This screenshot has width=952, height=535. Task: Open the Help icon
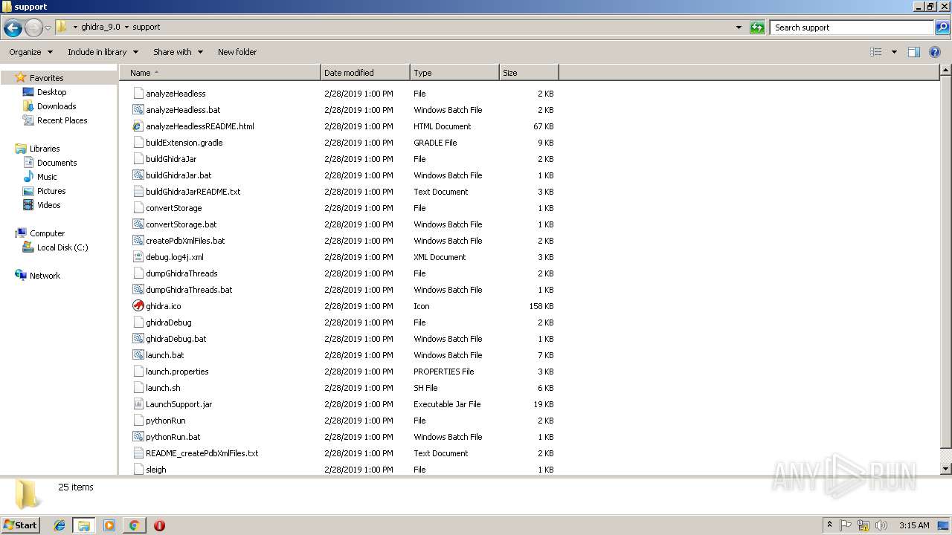935,52
